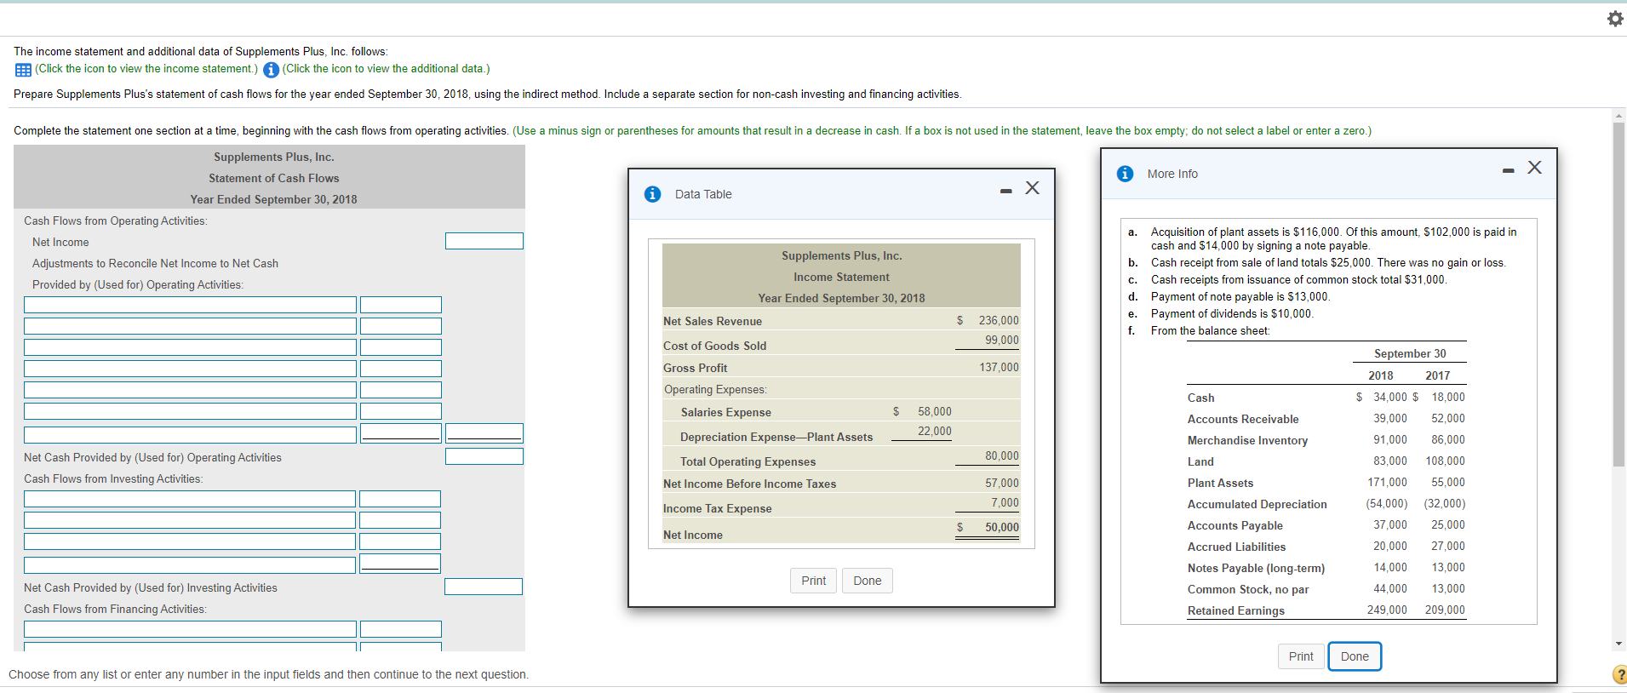
Task: Click the first investing activity amount field
Action: pos(400,499)
